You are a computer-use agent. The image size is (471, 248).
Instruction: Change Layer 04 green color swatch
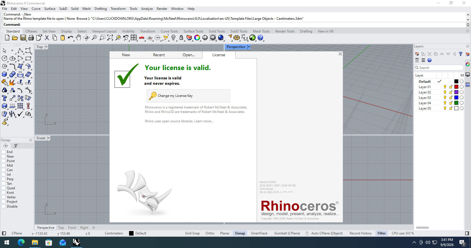[456, 103]
